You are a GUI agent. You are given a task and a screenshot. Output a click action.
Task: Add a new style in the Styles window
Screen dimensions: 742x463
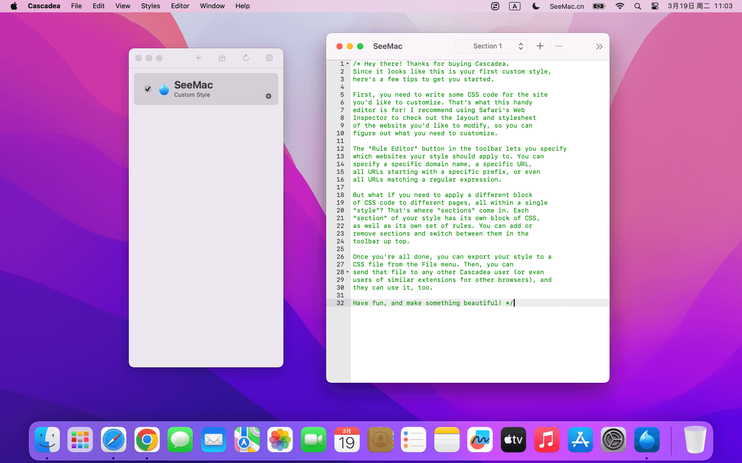point(198,58)
